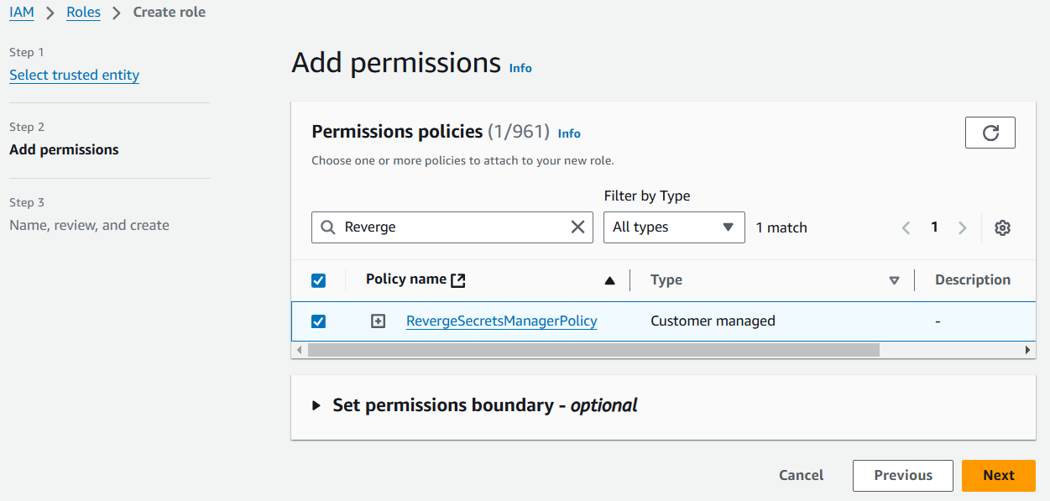Click the horizontal table scrollbar
Viewport: 1050px width, 501px height.
[x=593, y=350]
